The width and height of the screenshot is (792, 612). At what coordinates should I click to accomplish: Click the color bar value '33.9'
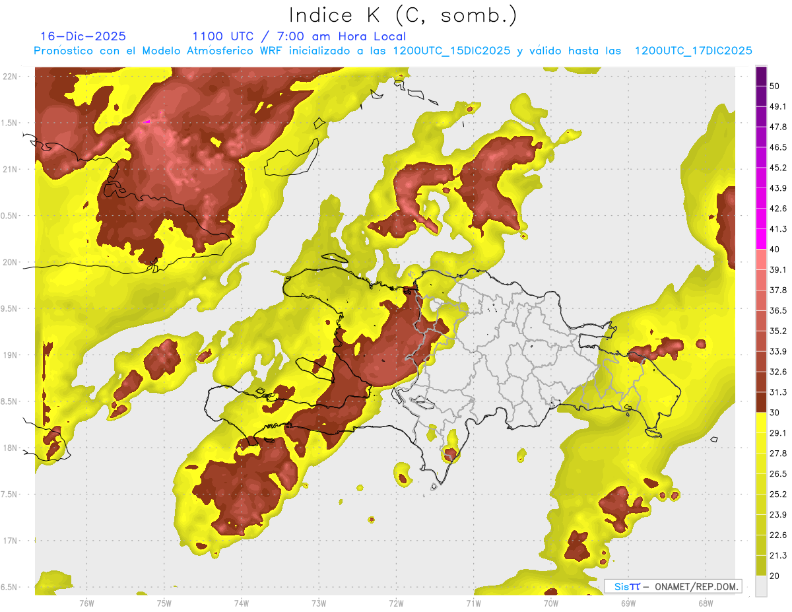[778, 351]
